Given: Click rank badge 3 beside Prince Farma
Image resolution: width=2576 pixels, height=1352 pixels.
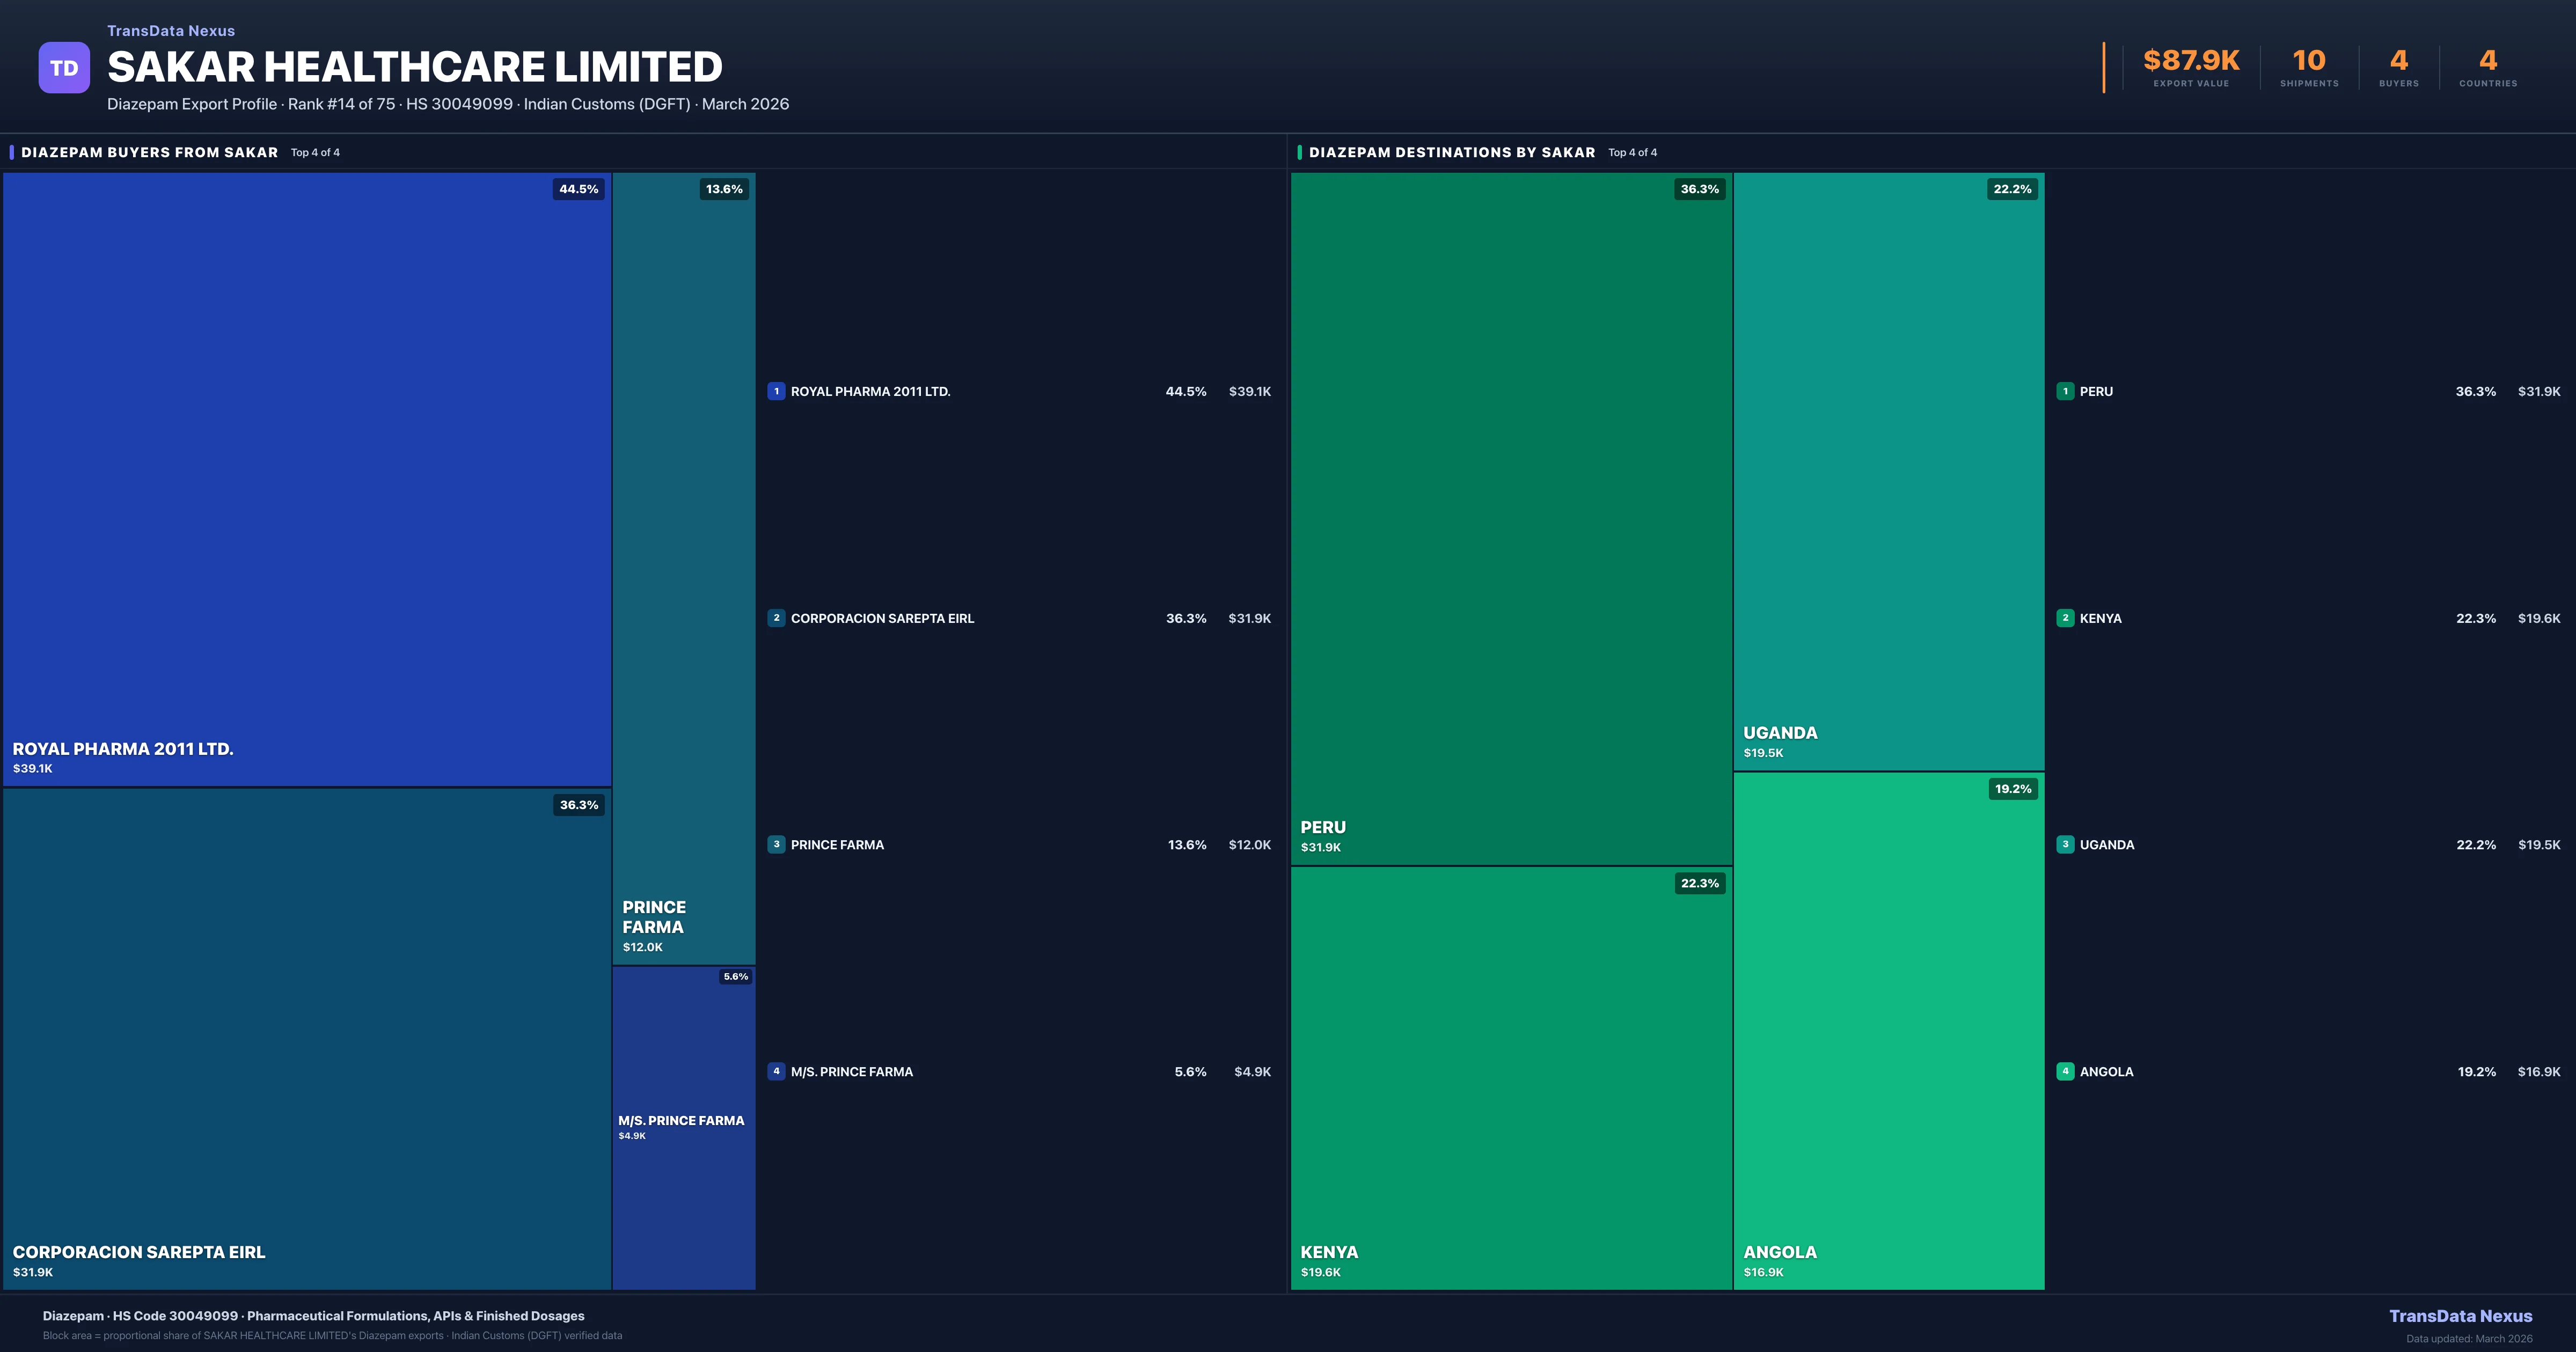Looking at the screenshot, I should [x=776, y=845].
